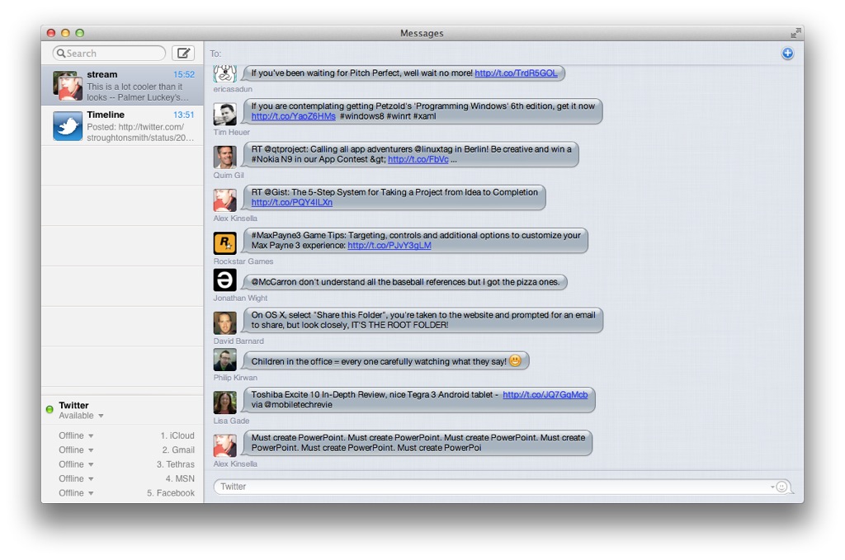Click the green Twitter status indicator

(x=50, y=409)
